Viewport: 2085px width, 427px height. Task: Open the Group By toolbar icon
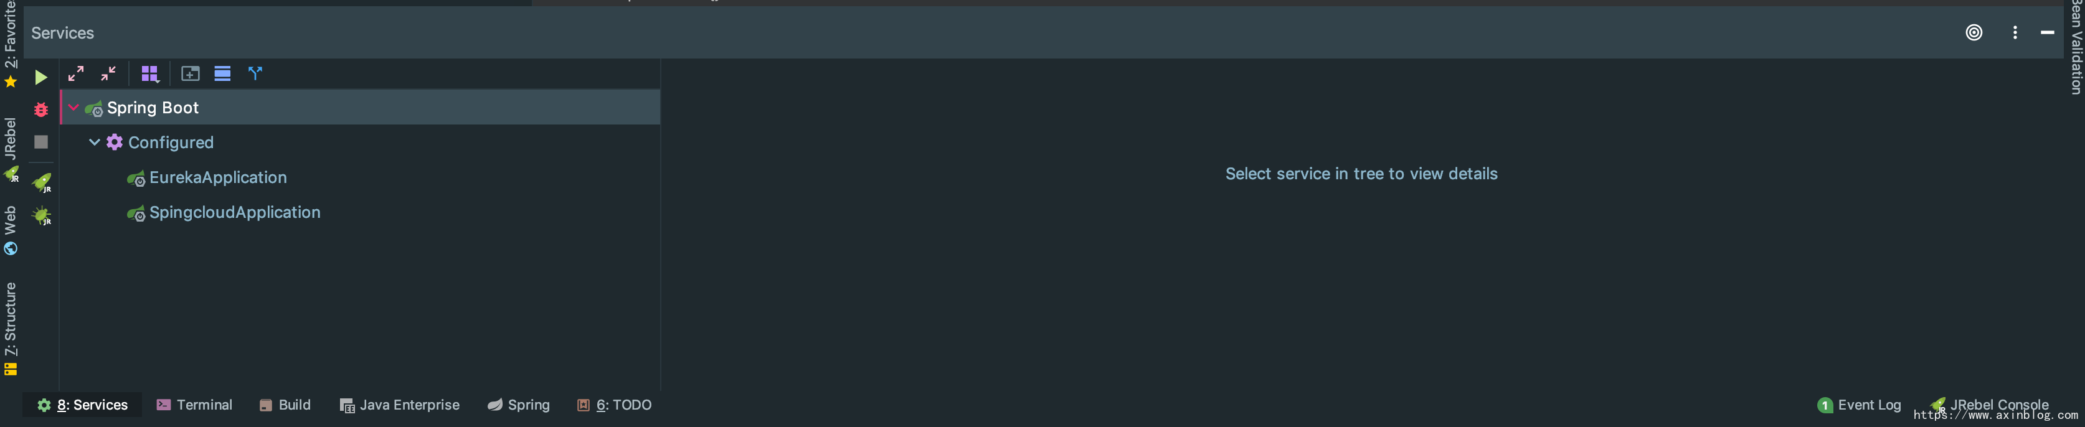(x=149, y=73)
